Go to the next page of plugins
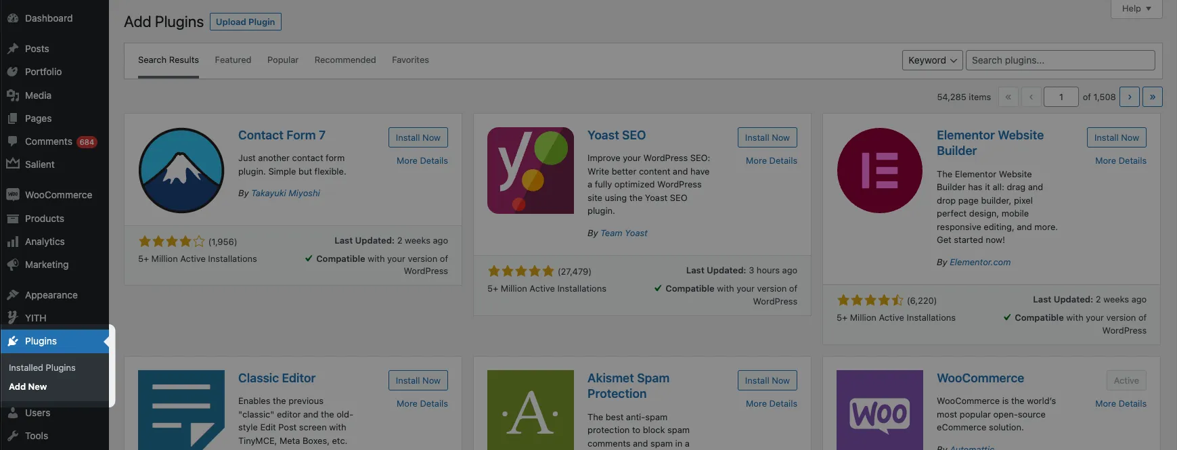This screenshot has height=450, width=1177. point(1130,97)
